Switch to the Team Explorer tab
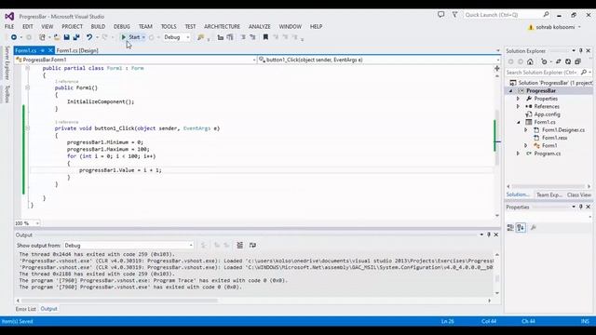 click(549, 194)
